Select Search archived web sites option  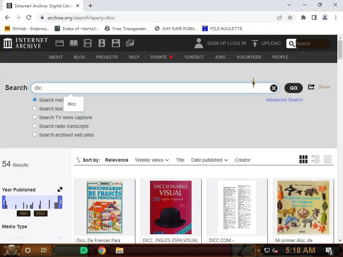(x=35, y=135)
